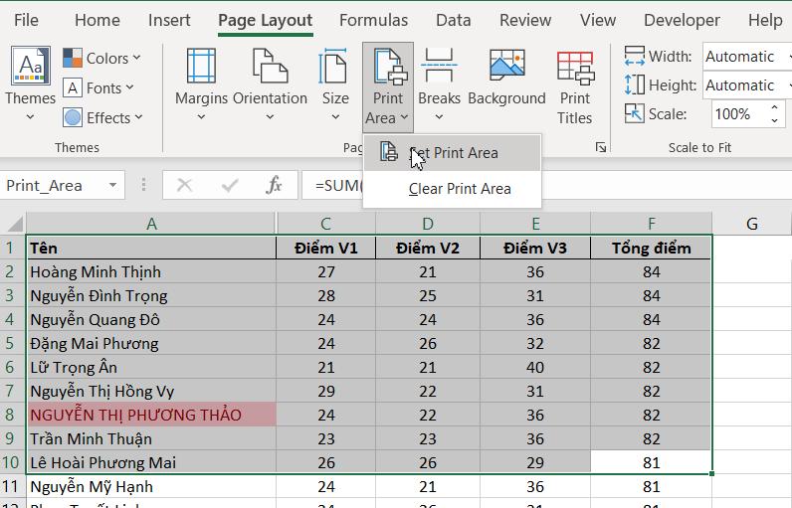Click the Tổng điểm header cell
This screenshot has height=508, width=792.
click(x=651, y=248)
